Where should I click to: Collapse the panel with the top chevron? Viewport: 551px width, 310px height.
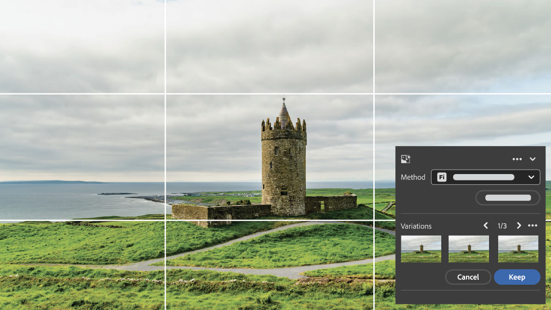coord(533,159)
